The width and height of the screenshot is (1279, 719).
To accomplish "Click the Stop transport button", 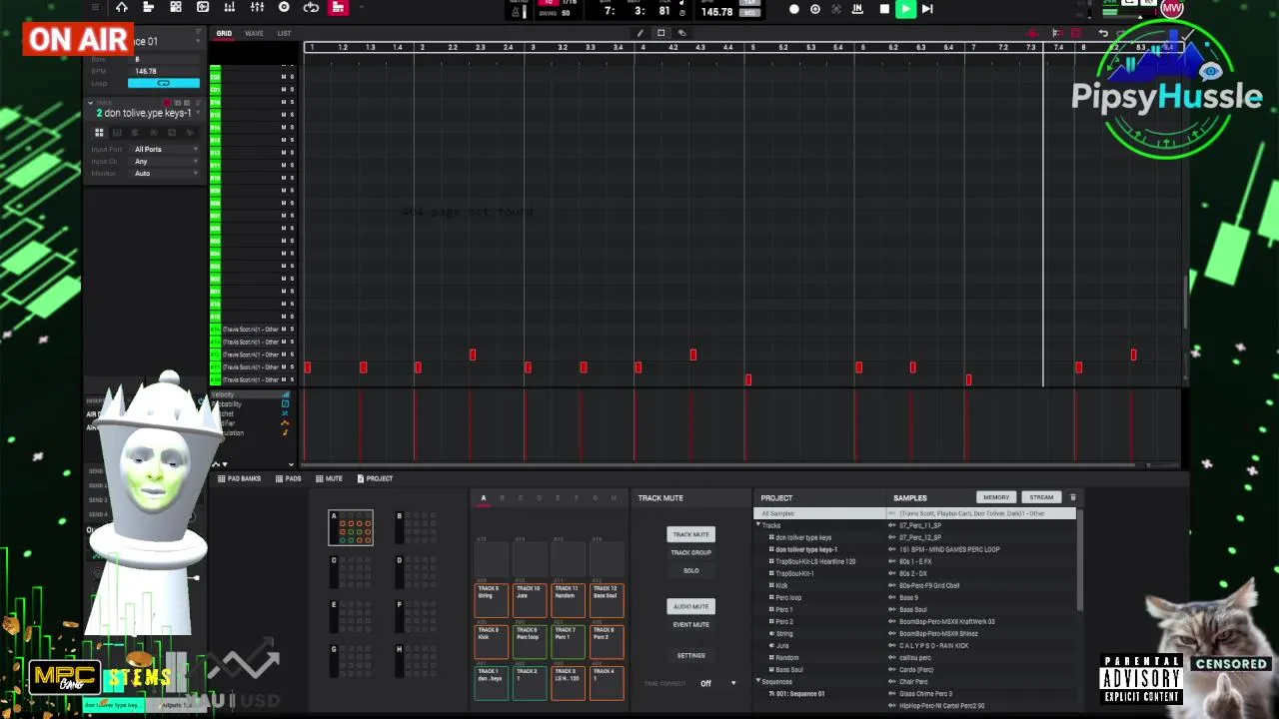I will [x=884, y=9].
